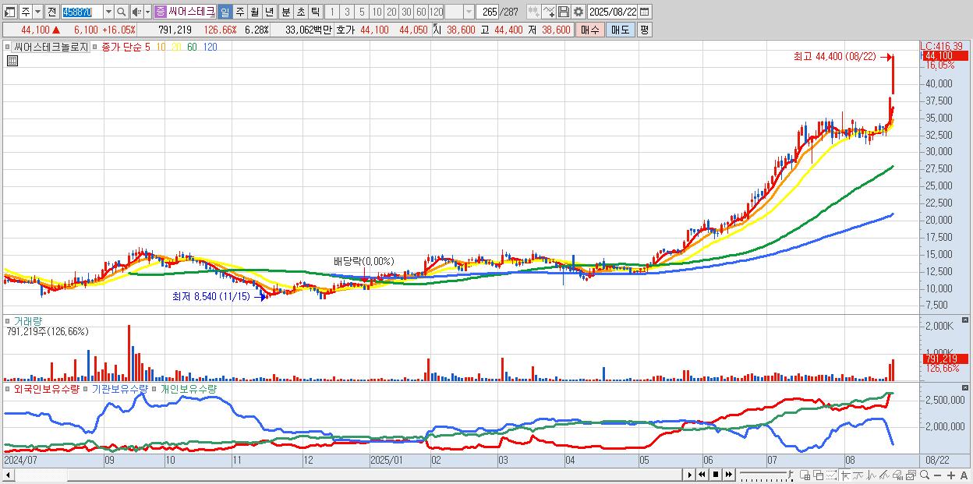Open the stock code dropdown arrow
The height and width of the screenshot is (484, 973).
click(109, 12)
